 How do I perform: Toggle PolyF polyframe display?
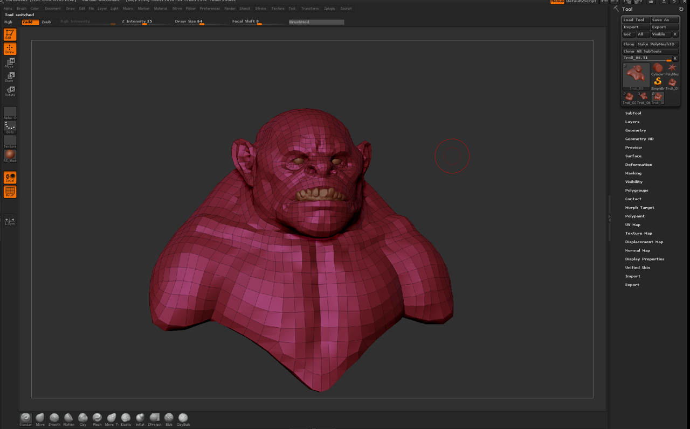point(10,192)
